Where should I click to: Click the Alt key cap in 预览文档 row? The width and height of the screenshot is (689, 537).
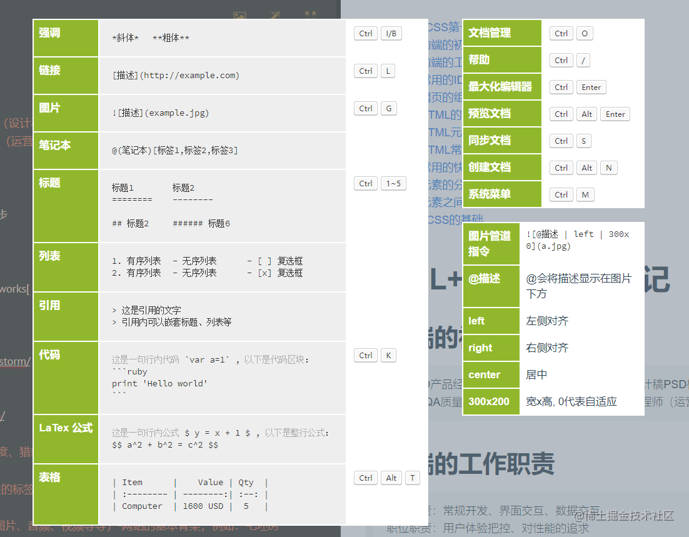(586, 114)
